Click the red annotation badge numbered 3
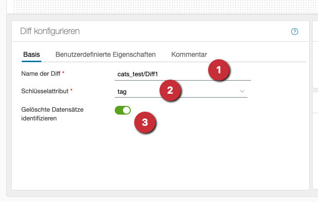This screenshot has width=318, height=202. [144, 122]
